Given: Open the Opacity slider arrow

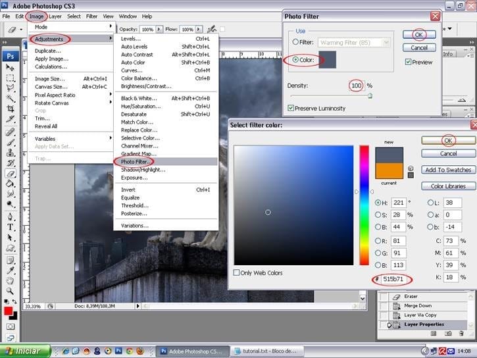Looking at the screenshot, I should click(x=159, y=29).
